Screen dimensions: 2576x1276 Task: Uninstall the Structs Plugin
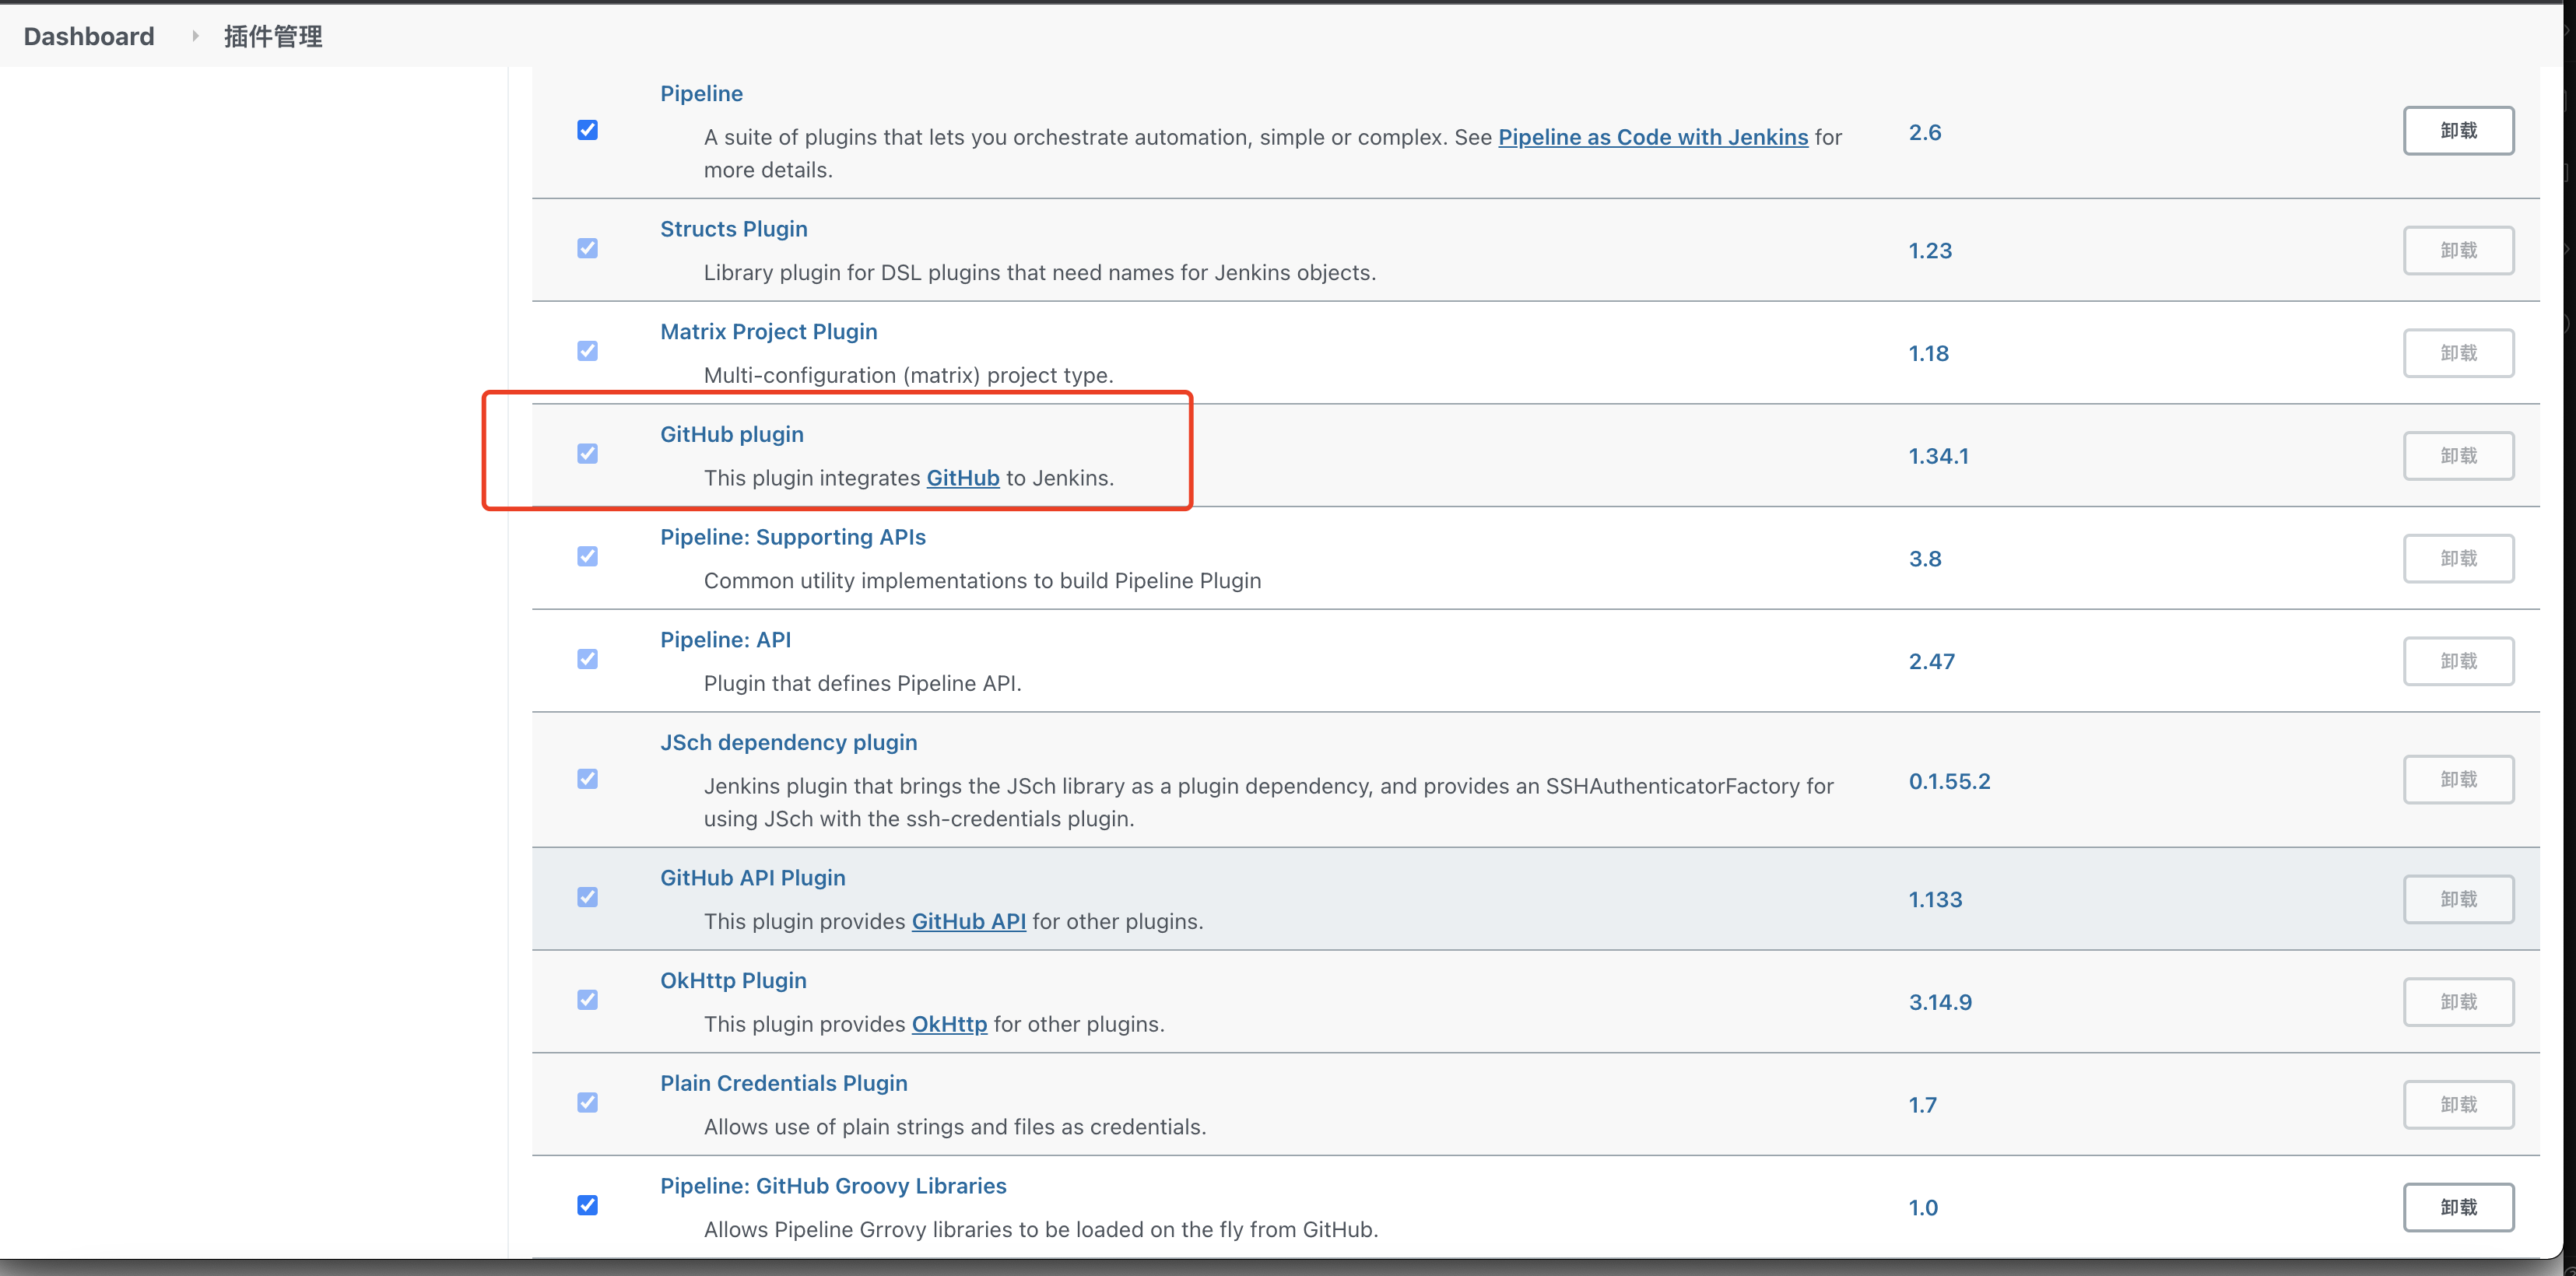click(2459, 250)
